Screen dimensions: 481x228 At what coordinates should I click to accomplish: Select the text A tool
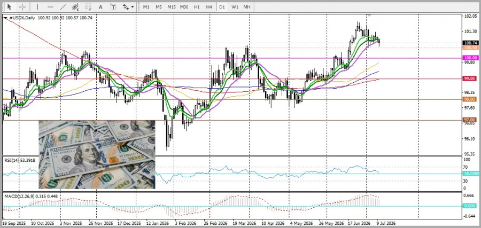click(100, 7)
